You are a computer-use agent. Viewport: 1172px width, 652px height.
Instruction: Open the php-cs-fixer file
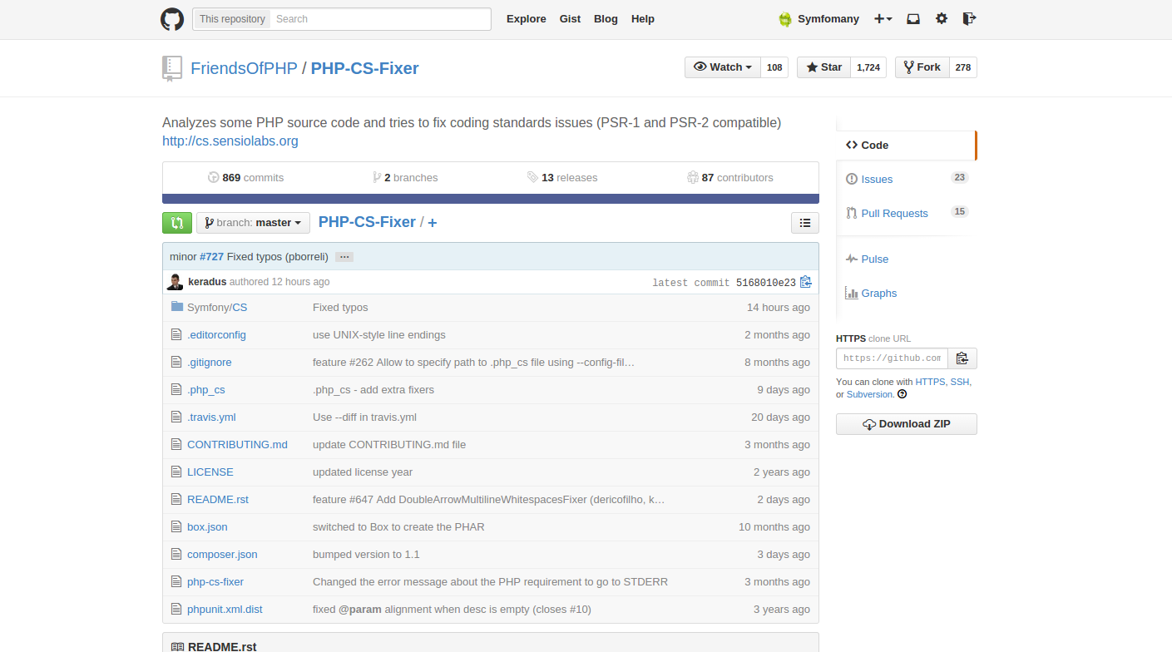[215, 581]
